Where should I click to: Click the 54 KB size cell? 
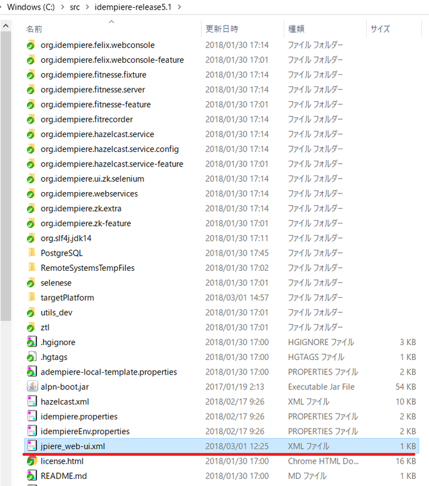(406, 387)
